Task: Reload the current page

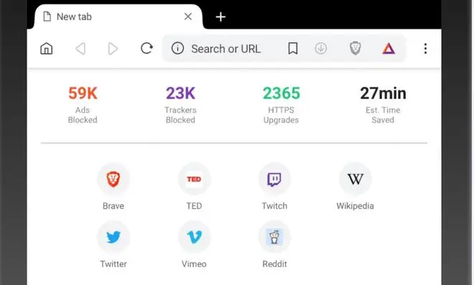Action: tap(147, 48)
